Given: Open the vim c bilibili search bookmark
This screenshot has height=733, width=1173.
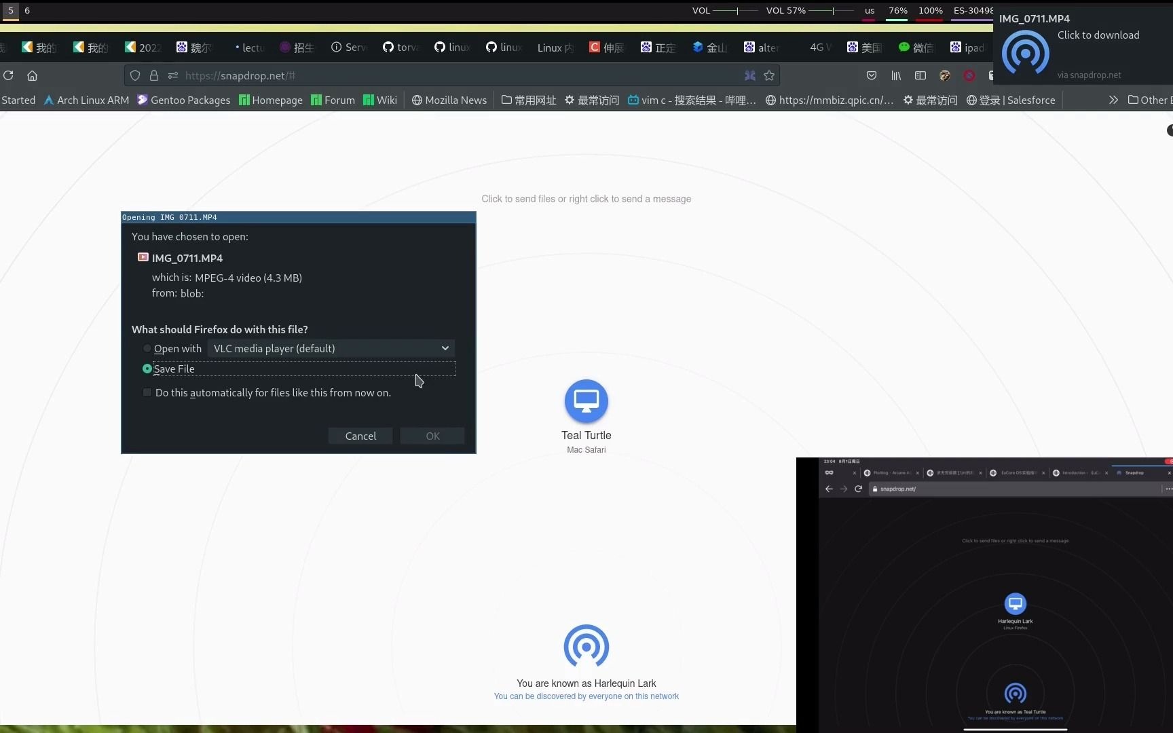Looking at the screenshot, I should click(692, 100).
